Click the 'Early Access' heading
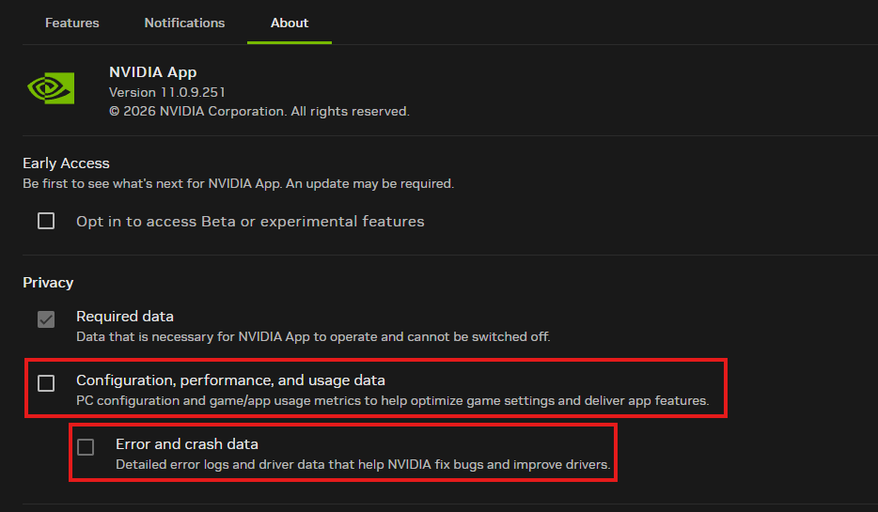The width and height of the screenshot is (878, 512). point(66,163)
